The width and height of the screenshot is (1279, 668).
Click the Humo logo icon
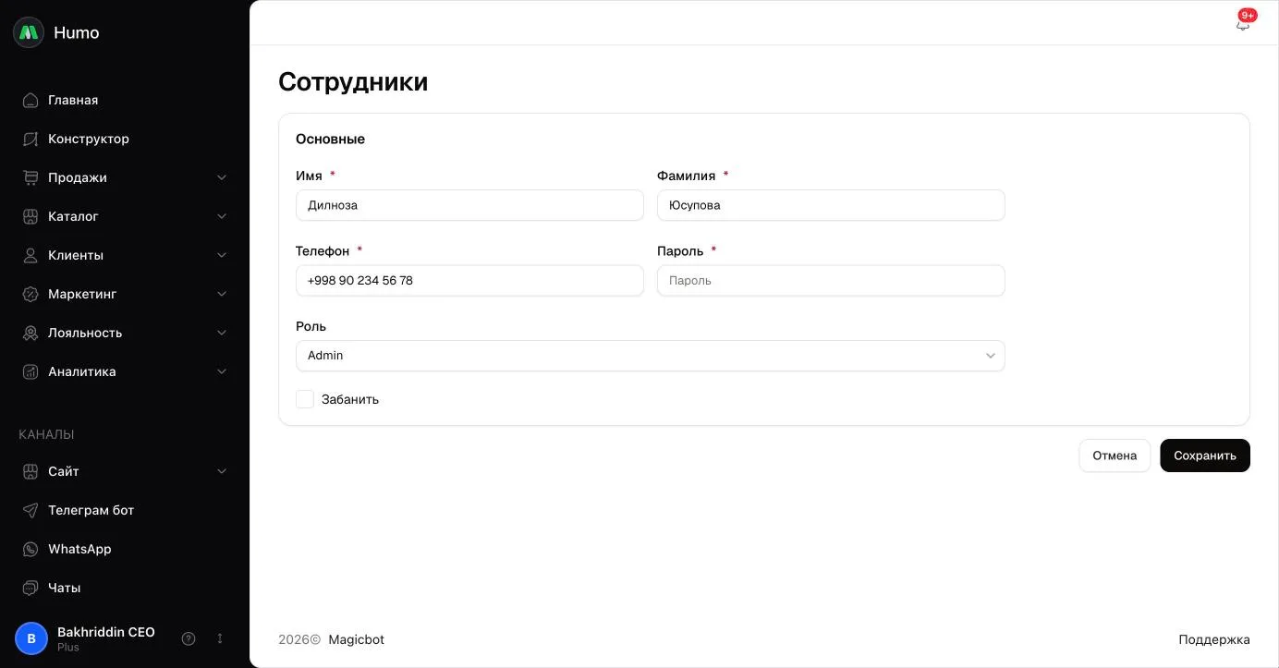[29, 32]
